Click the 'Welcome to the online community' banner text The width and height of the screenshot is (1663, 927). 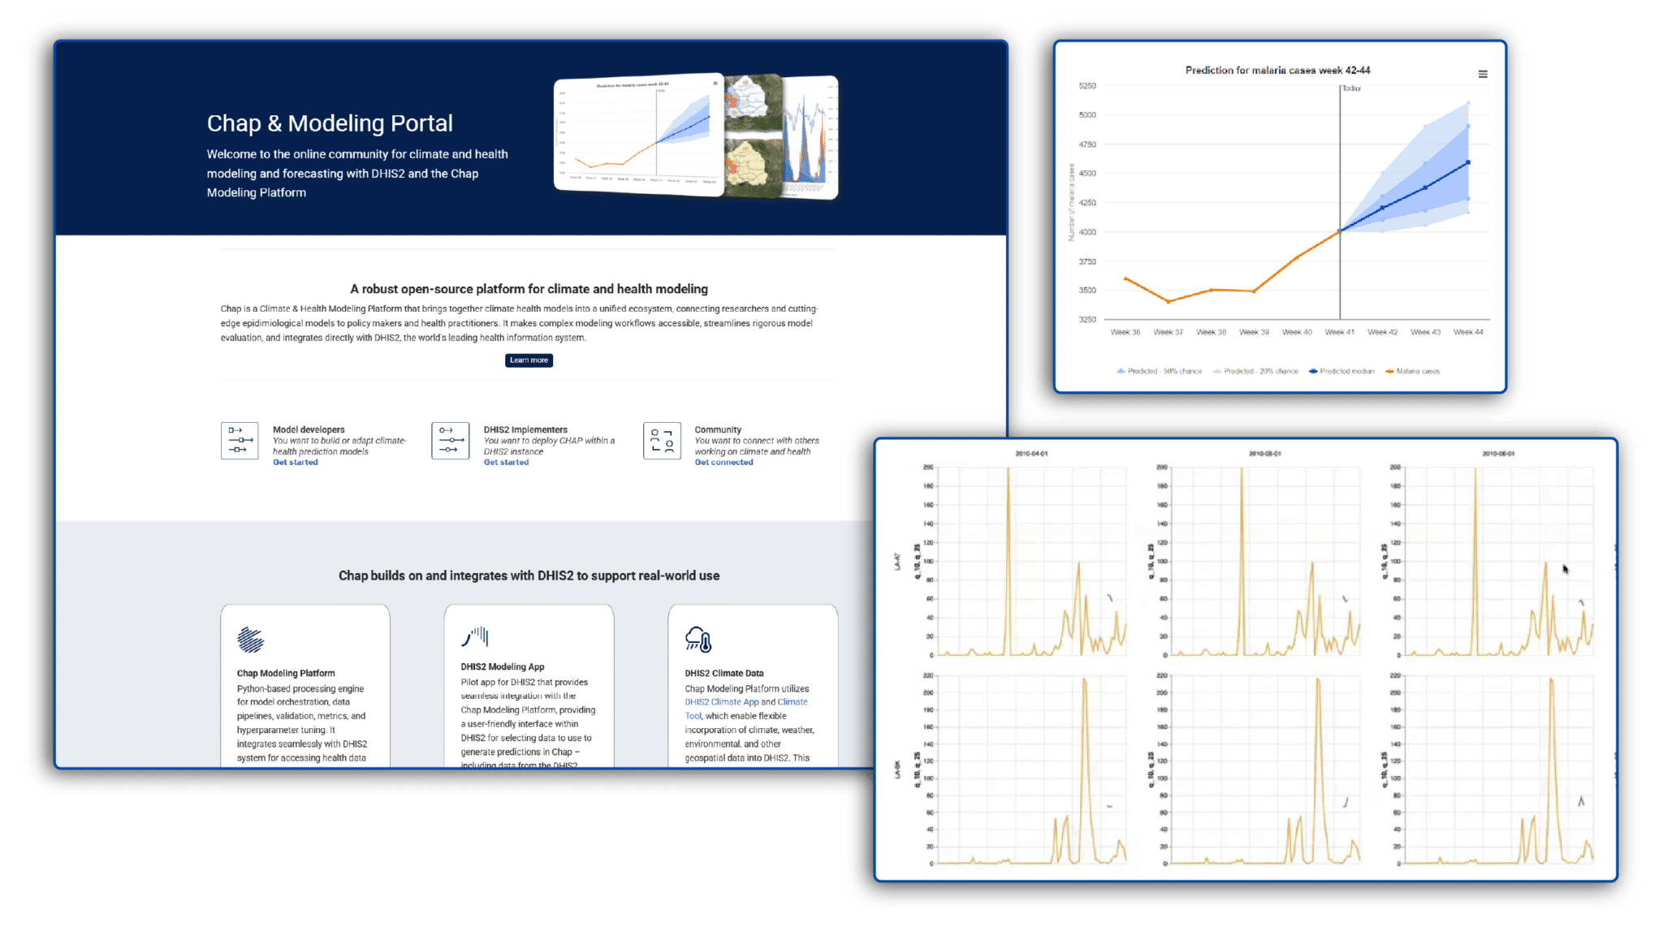tap(357, 174)
